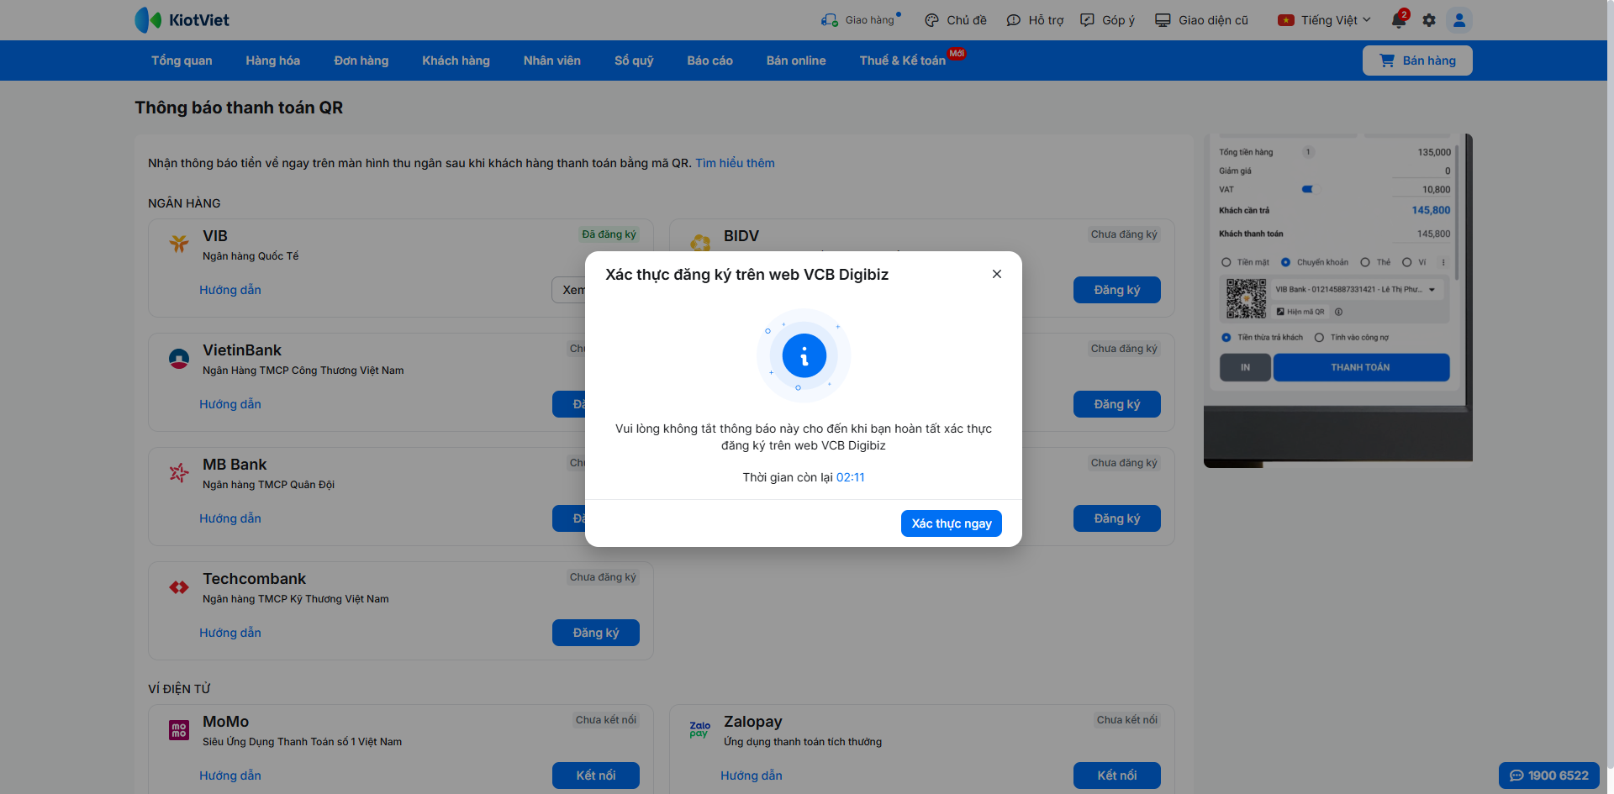Click the 1900 6522 hotline button
The height and width of the screenshot is (794, 1614).
1549,776
